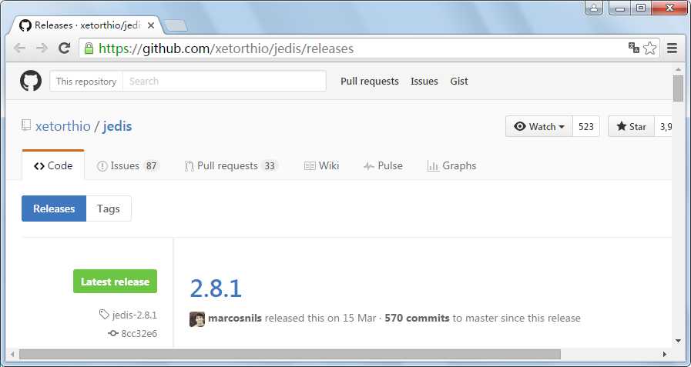The width and height of the screenshot is (691, 367).
Task: Open Chrome hamburger menu
Action: coord(672,48)
